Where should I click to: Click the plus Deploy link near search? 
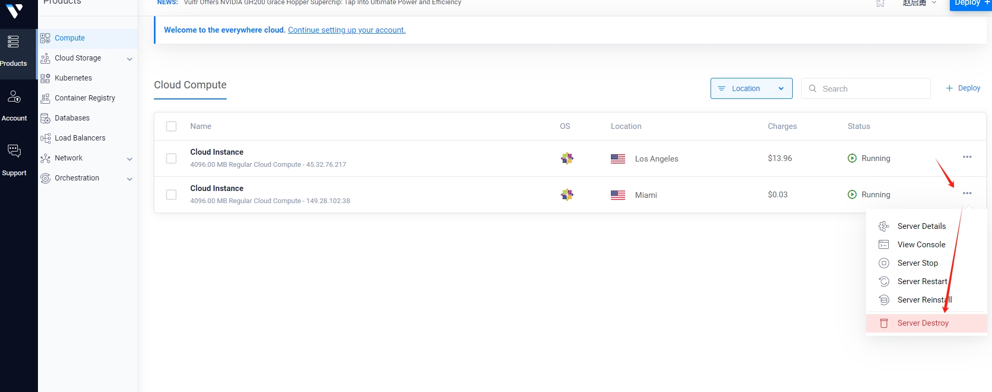click(x=963, y=88)
